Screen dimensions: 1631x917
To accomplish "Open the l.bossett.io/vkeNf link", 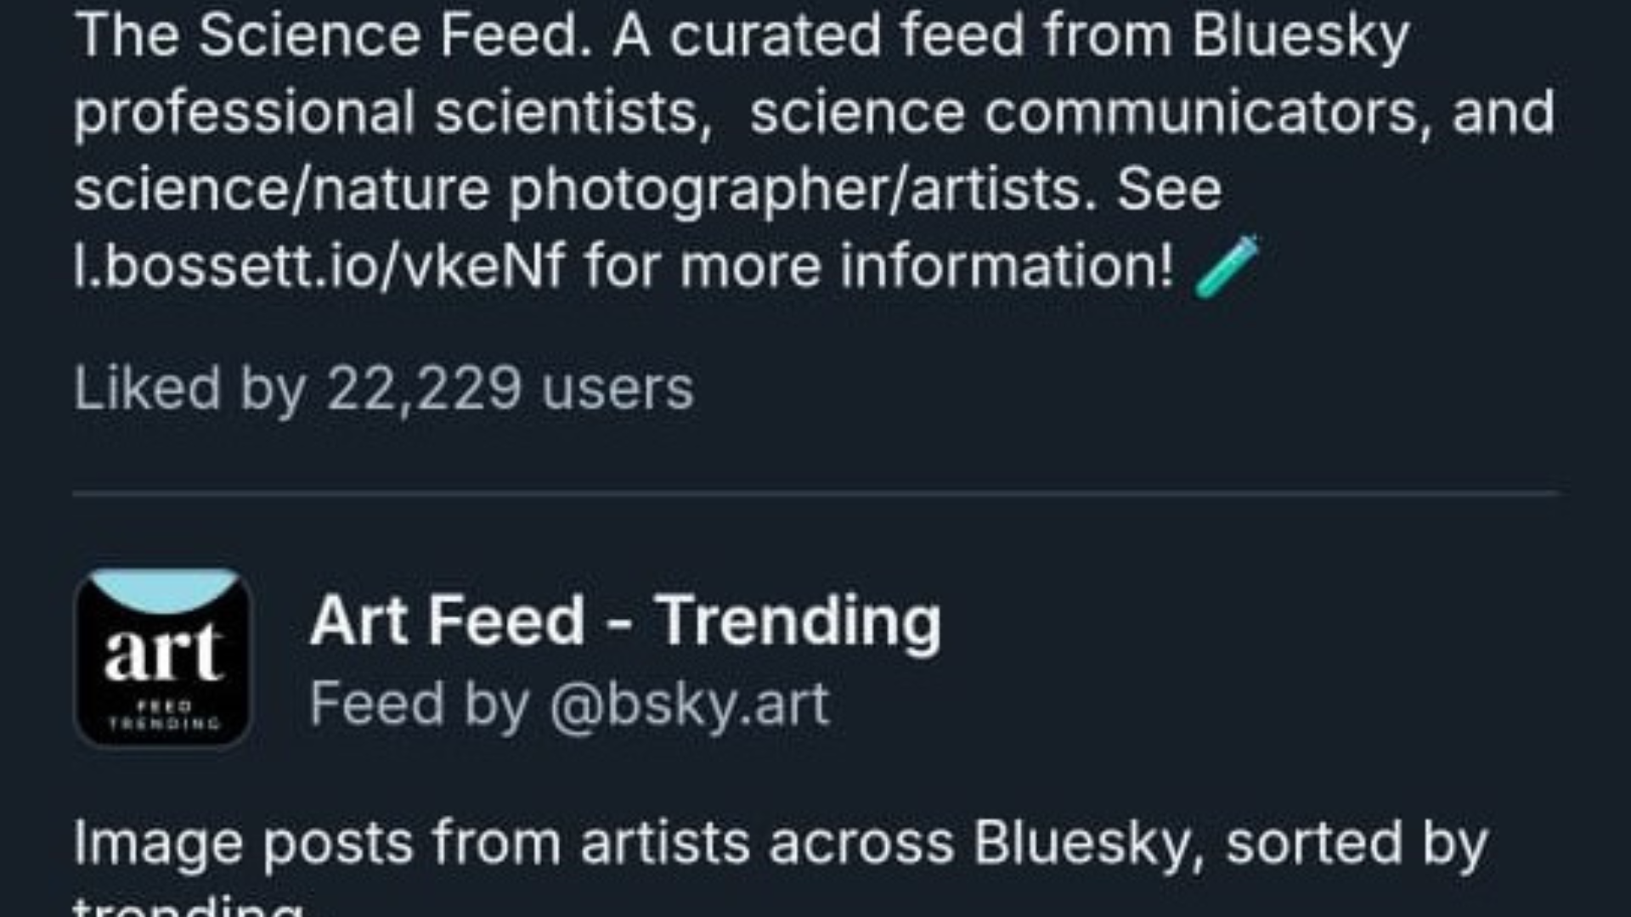I will pos(319,266).
